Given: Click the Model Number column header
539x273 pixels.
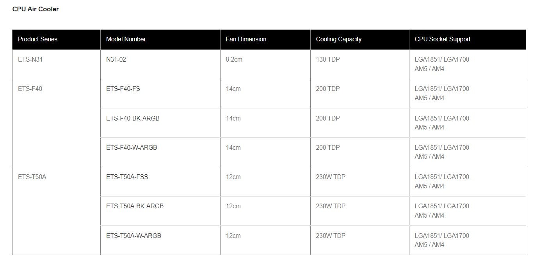Looking at the screenshot, I should [x=126, y=39].
